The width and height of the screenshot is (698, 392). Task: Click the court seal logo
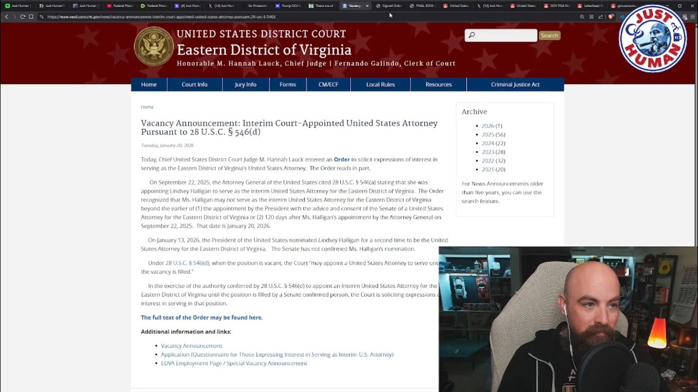point(154,46)
